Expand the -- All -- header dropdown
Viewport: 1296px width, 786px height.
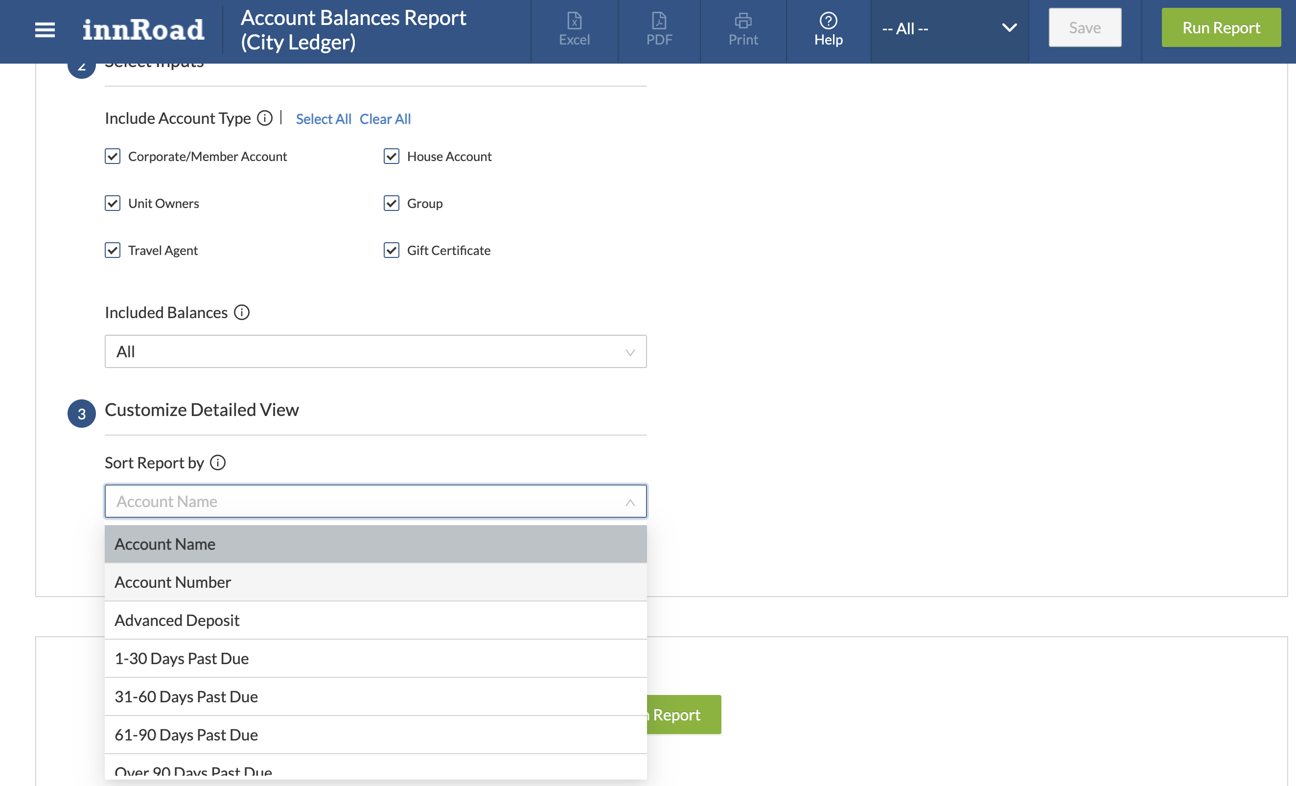[x=949, y=28]
